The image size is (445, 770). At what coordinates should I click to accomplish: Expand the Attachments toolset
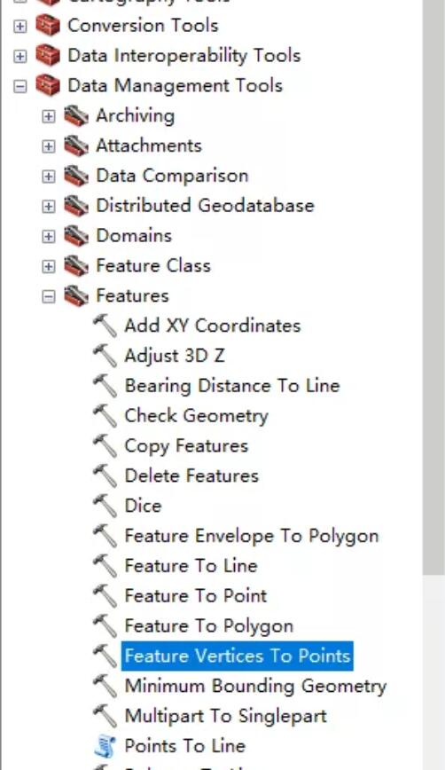[x=48, y=146]
